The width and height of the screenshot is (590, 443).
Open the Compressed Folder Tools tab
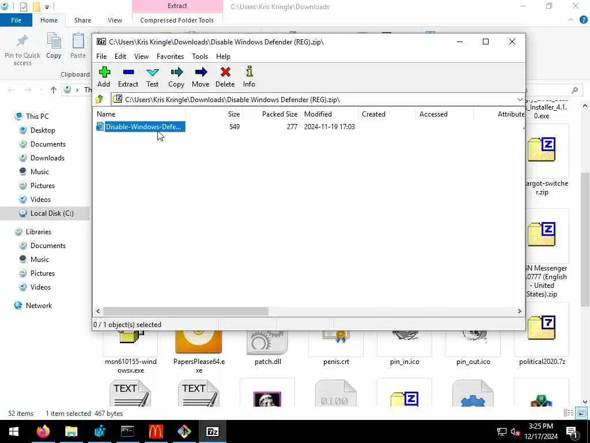[x=177, y=20]
